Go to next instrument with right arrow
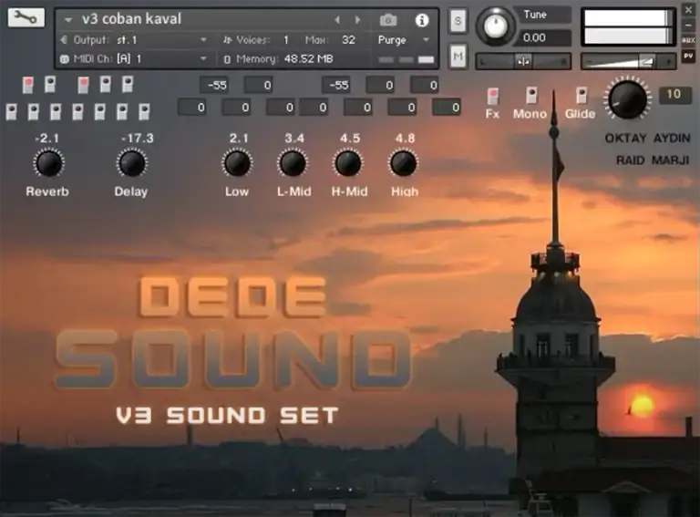 [x=357, y=20]
